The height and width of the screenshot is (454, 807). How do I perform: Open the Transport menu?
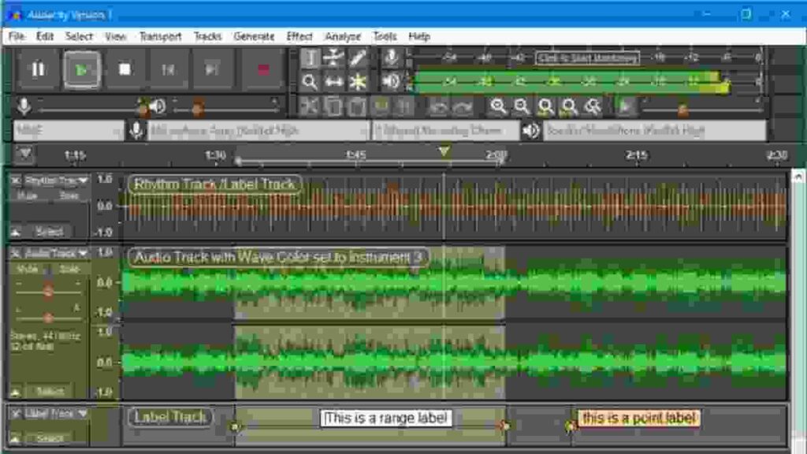click(161, 36)
